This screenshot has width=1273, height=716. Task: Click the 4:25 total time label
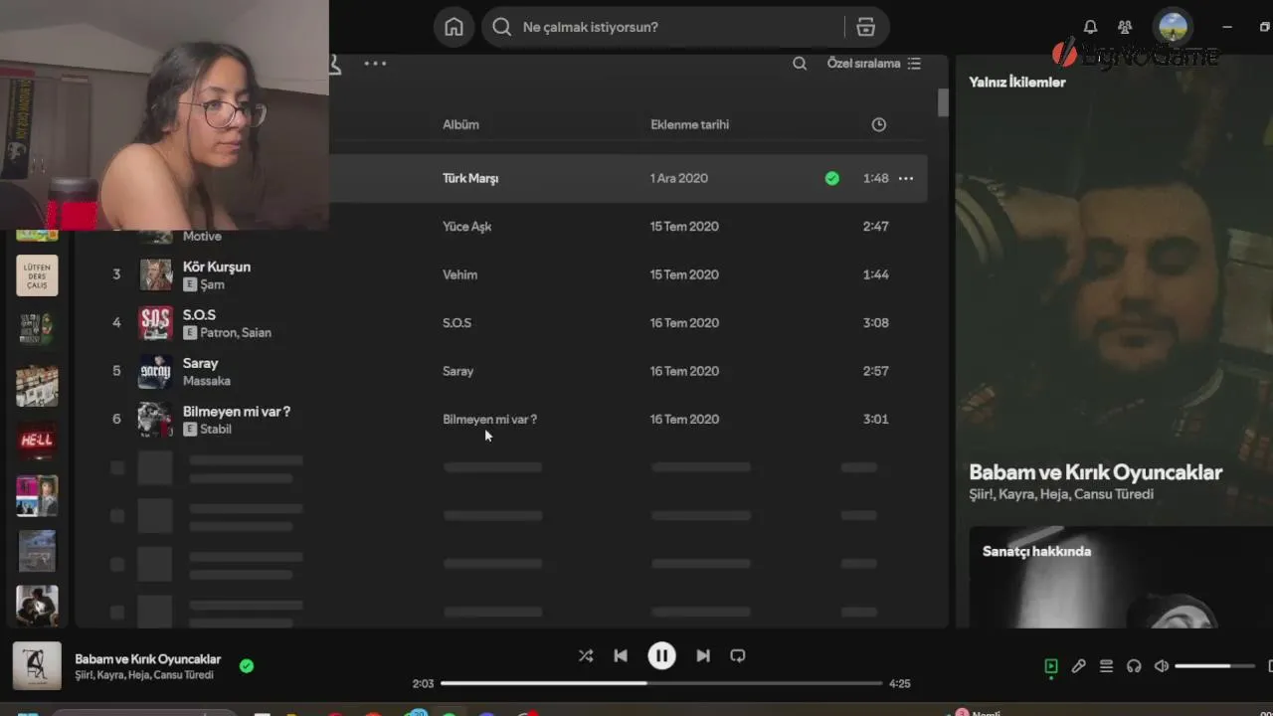[899, 683]
